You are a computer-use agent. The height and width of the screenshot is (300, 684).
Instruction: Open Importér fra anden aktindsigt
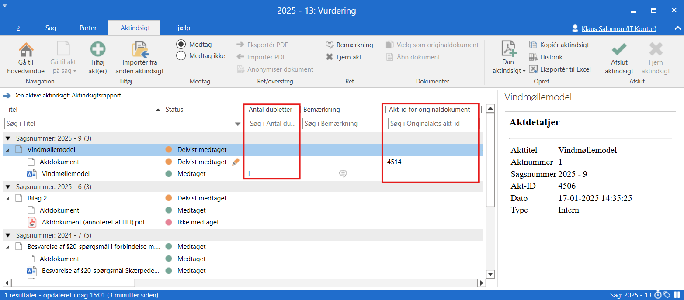click(140, 50)
